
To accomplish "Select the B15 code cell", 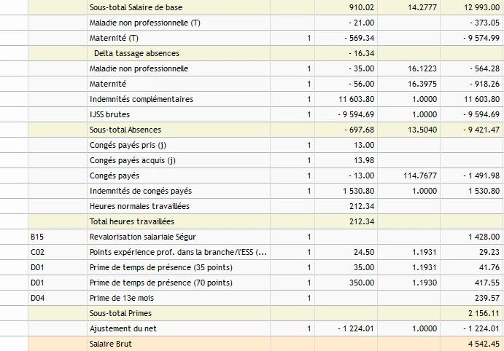I will pos(36,237).
